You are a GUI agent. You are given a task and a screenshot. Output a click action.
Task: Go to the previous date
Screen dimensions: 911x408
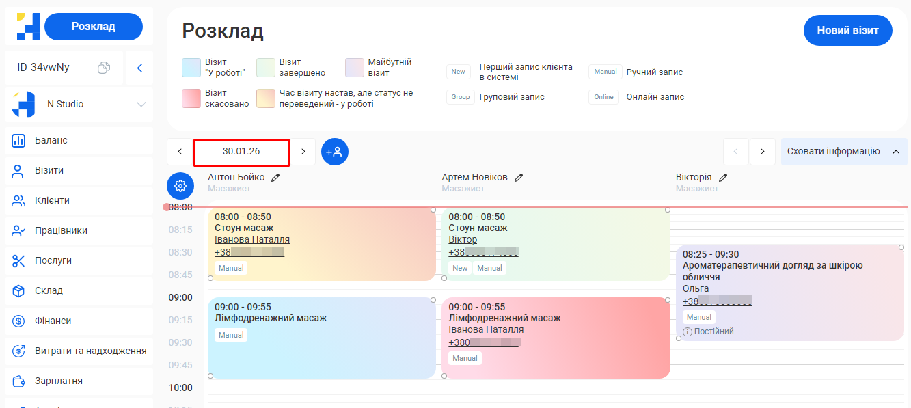pyautogui.click(x=180, y=152)
